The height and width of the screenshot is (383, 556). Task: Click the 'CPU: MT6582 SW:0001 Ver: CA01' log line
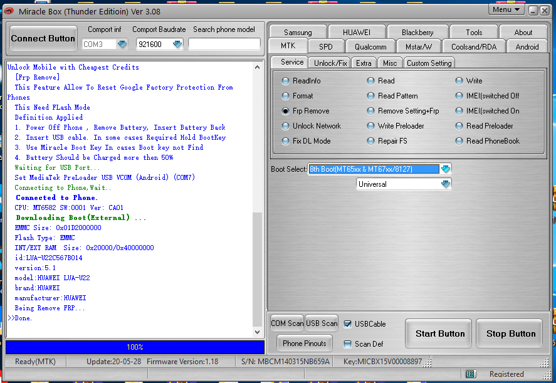(69, 207)
